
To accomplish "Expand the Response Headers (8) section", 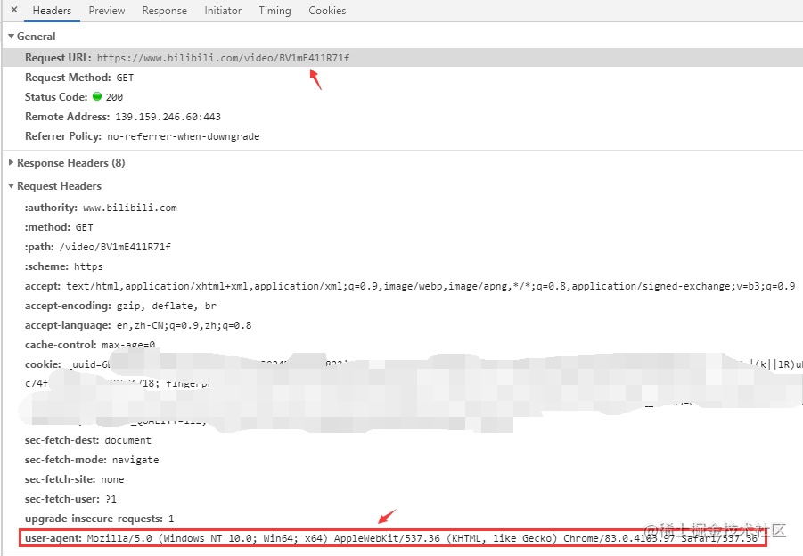I will click(x=12, y=162).
